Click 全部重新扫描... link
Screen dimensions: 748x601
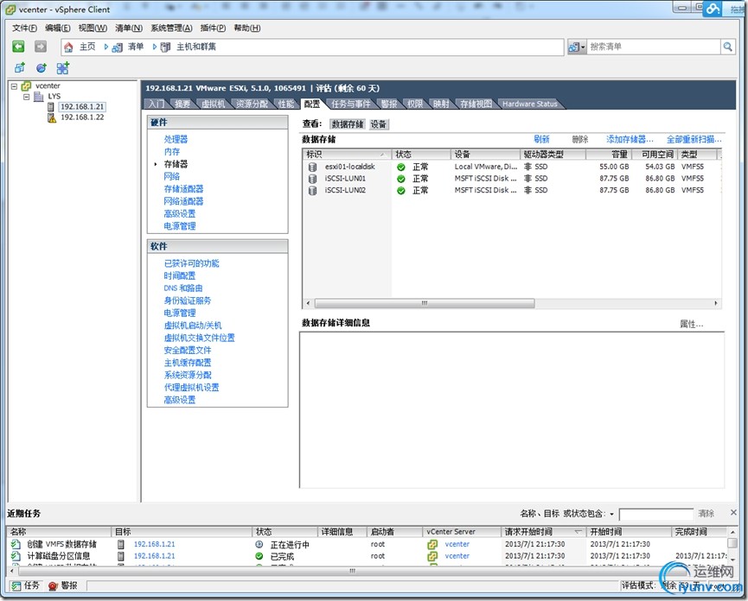tap(694, 140)
